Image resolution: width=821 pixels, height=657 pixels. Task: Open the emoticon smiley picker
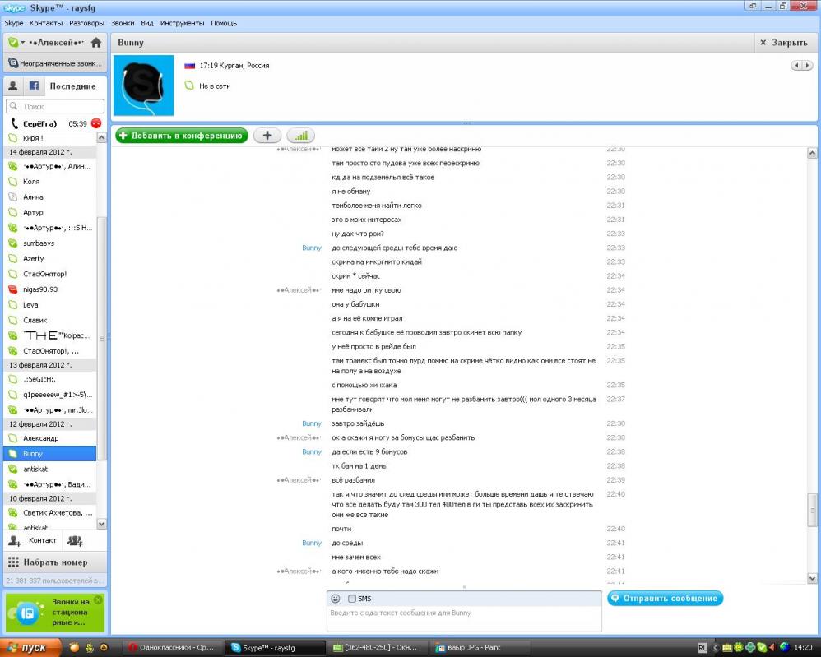(336, 599)
